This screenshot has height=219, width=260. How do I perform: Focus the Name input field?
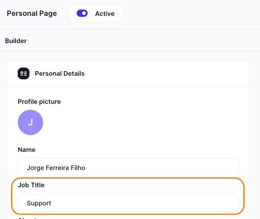128,167
